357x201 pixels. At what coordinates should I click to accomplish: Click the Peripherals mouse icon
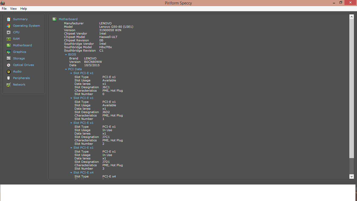(x=9, y=78)
